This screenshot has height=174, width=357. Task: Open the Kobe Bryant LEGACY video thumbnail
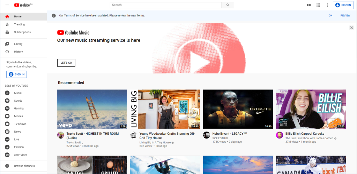coord(238,109)
